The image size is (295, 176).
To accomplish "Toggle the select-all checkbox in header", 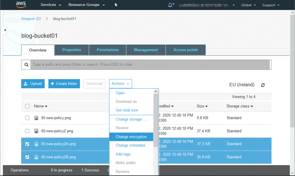I will coord(27,106).
